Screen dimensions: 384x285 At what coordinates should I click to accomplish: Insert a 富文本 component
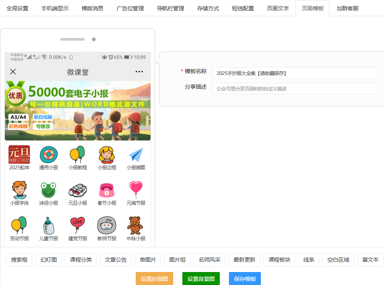point(370,260)
